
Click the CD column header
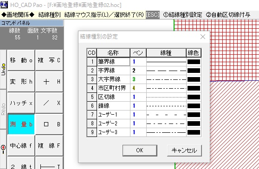coord(92,53)
